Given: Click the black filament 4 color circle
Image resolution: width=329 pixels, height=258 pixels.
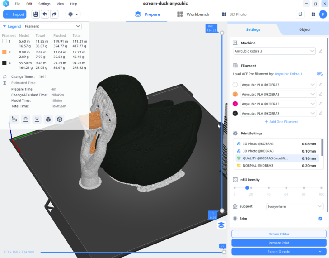Looking at the screenshot, I should [235, 113].
